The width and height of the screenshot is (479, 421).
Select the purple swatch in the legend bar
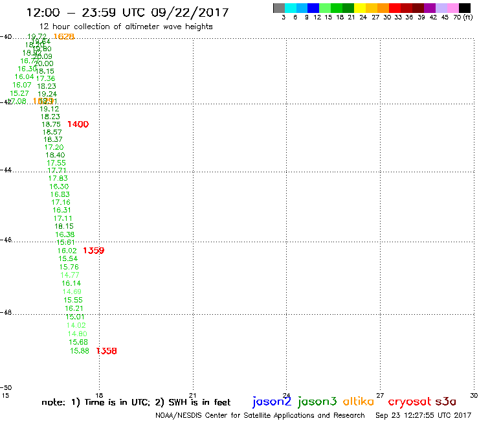click(x=430, y=8)
